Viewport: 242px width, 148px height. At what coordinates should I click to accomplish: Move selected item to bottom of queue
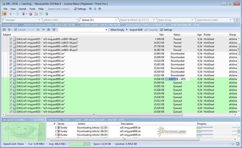(x=54, y=30)
